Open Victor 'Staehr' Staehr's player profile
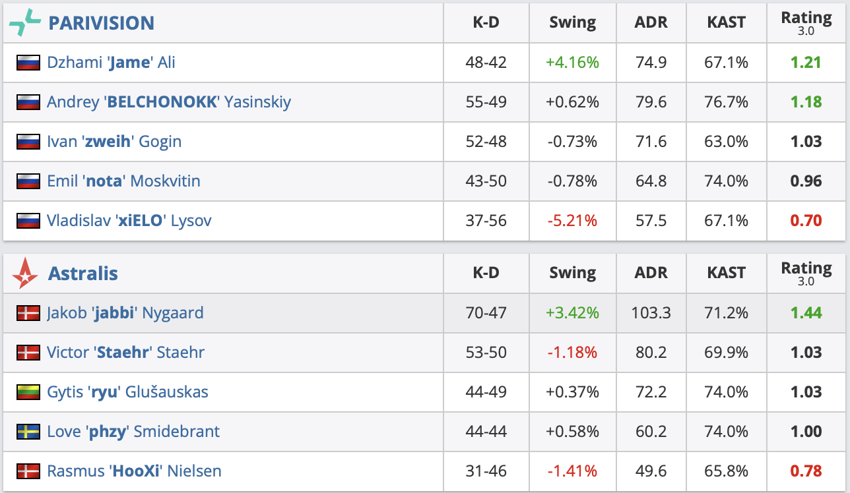The image size is (850, 493). [125, 353]
